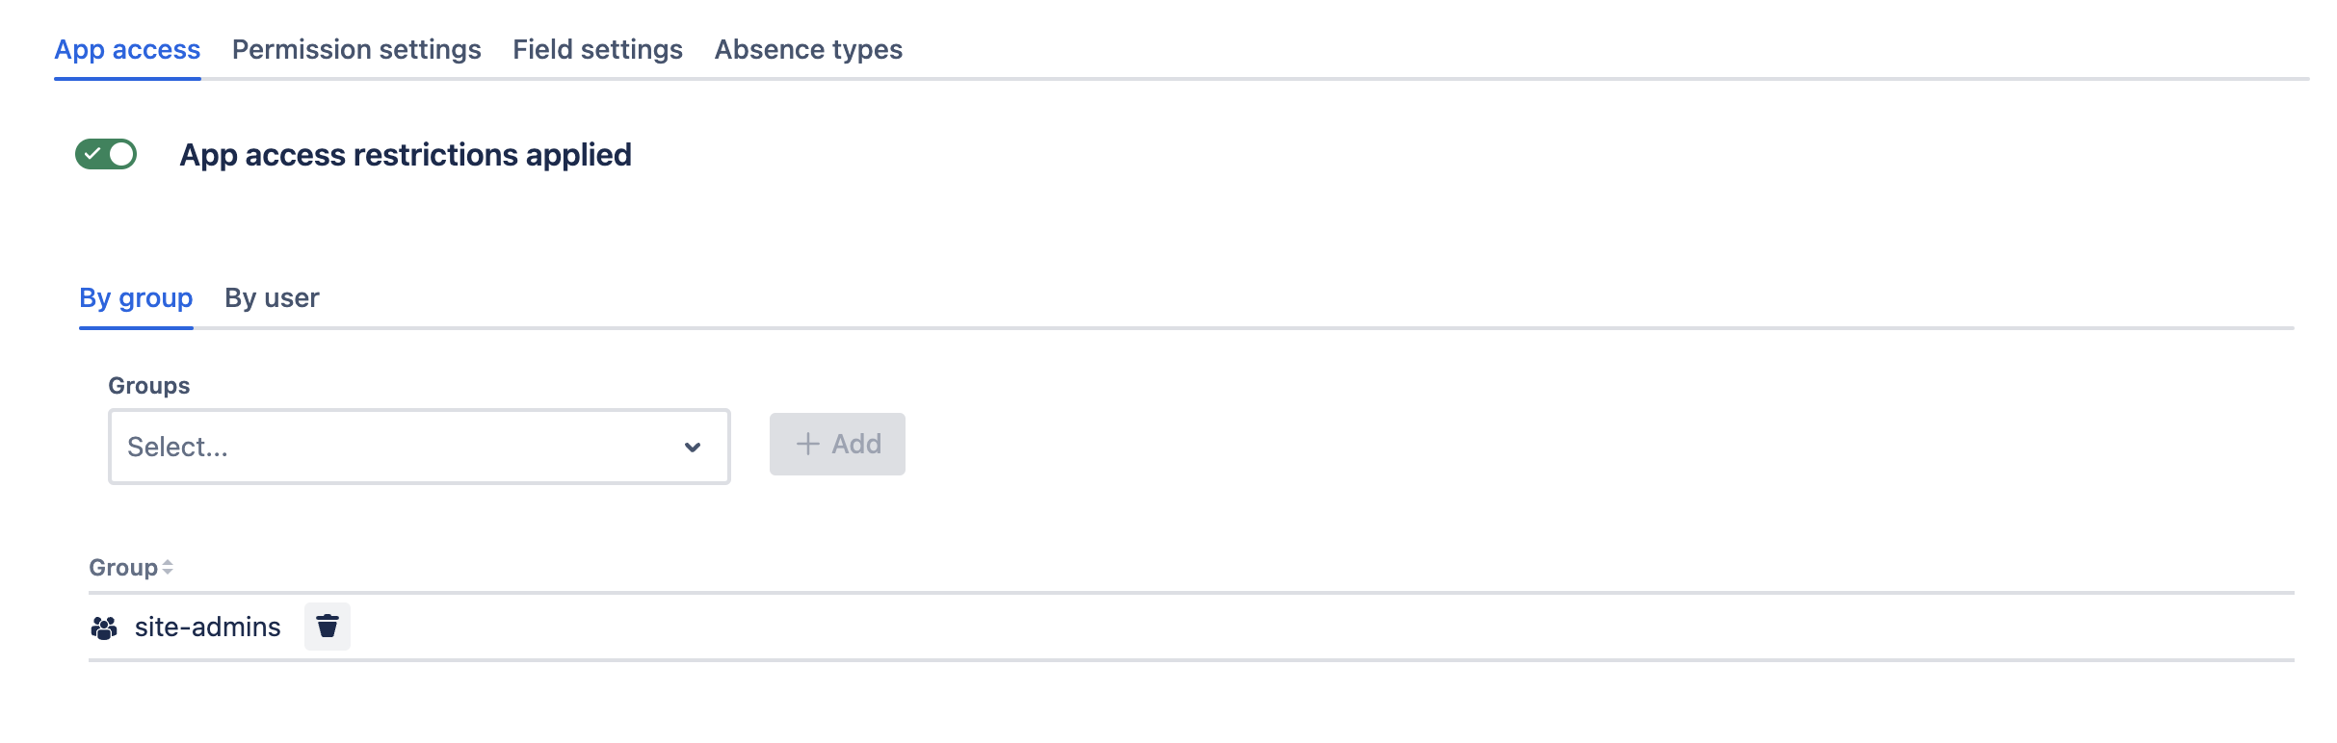Select the By group tab

136,298
